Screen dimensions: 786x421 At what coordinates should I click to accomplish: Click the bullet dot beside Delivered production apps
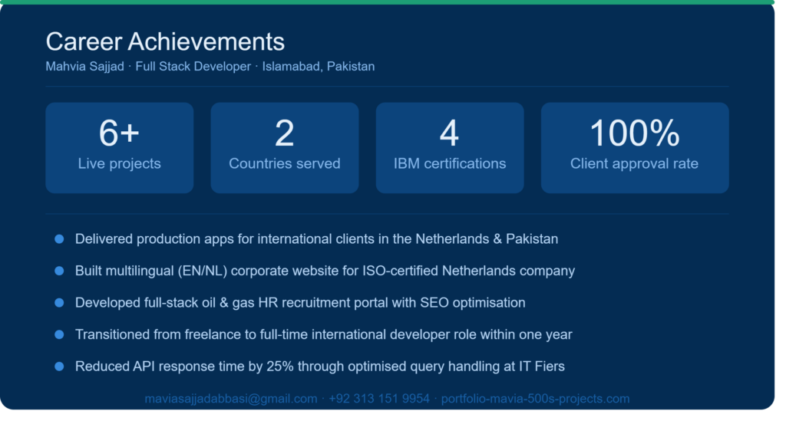(x=59, y=239)
